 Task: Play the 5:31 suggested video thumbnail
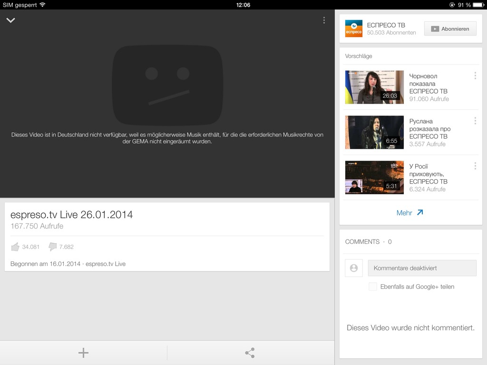(x=374, y=177)
